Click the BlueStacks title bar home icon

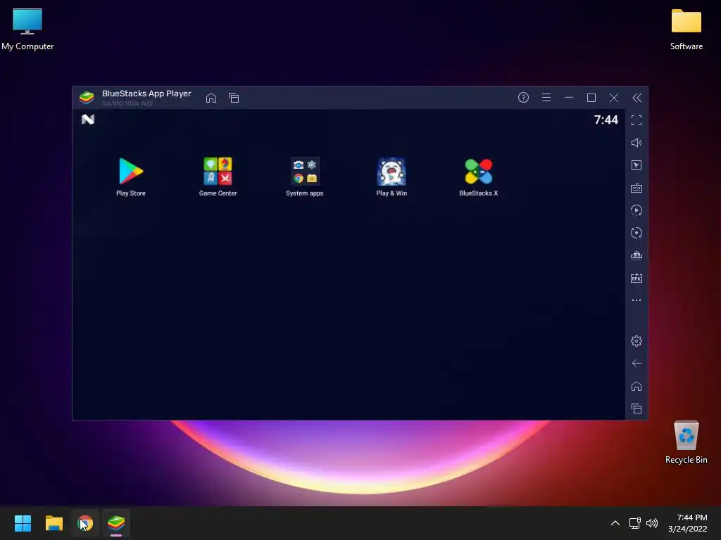coord(211,98)
